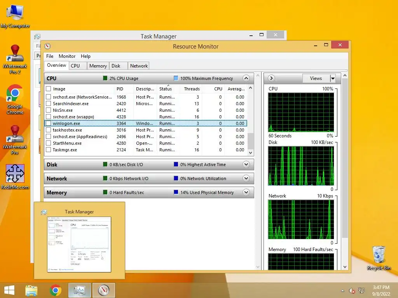Check the taskhostex.exe process box
398x298 pixels.
point(48,130)
